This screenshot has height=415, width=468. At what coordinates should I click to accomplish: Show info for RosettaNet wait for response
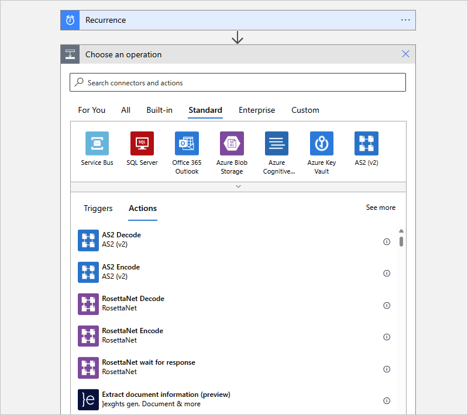(x=387, y=369)
